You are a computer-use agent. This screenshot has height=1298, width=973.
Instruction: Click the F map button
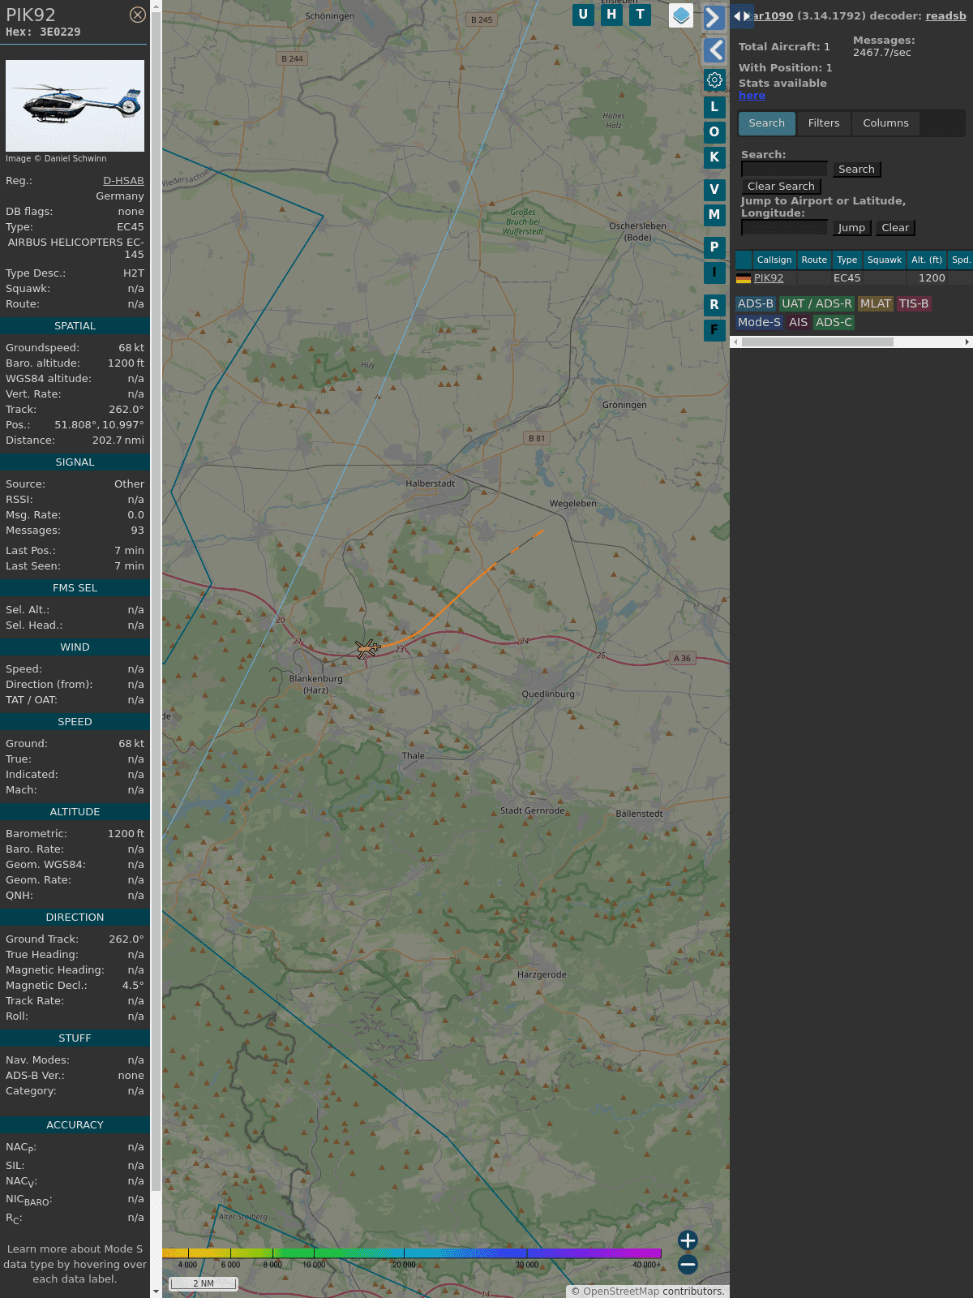pos(714,330)
